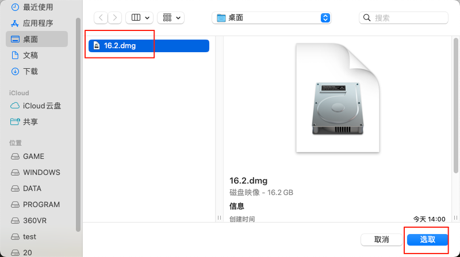Select 共享 folder in sidebar
This screenshot has height=257, width=460.
[x=30, y=122]
